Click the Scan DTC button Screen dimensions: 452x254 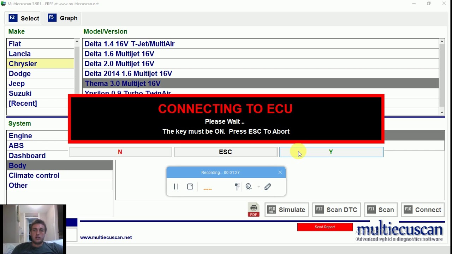pyautogui.click(x=337, y=210)
